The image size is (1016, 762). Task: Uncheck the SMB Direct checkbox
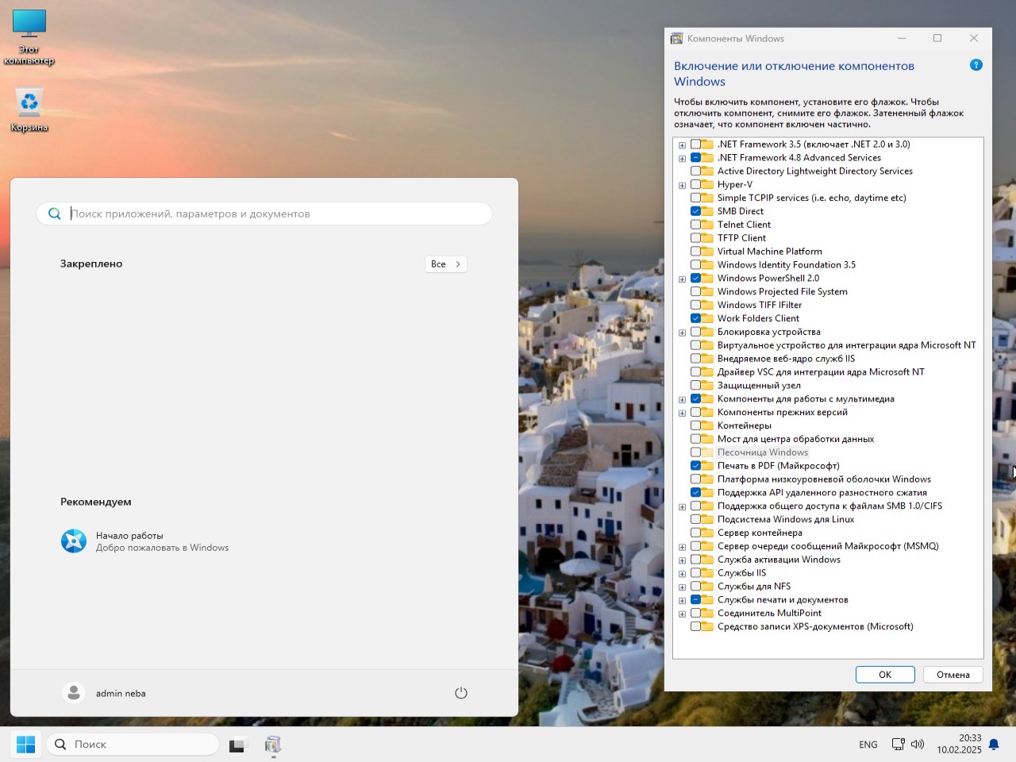[x=695, y=211]
